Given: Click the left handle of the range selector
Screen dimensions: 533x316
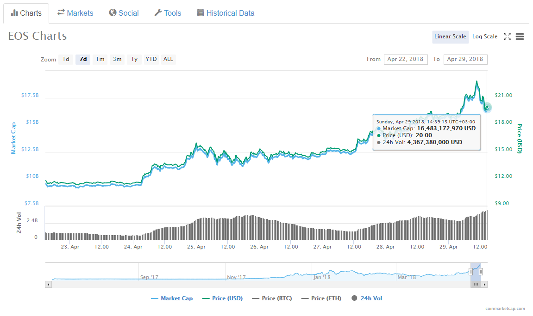Looking at the screenshot, I should click(x=472, y=272).
